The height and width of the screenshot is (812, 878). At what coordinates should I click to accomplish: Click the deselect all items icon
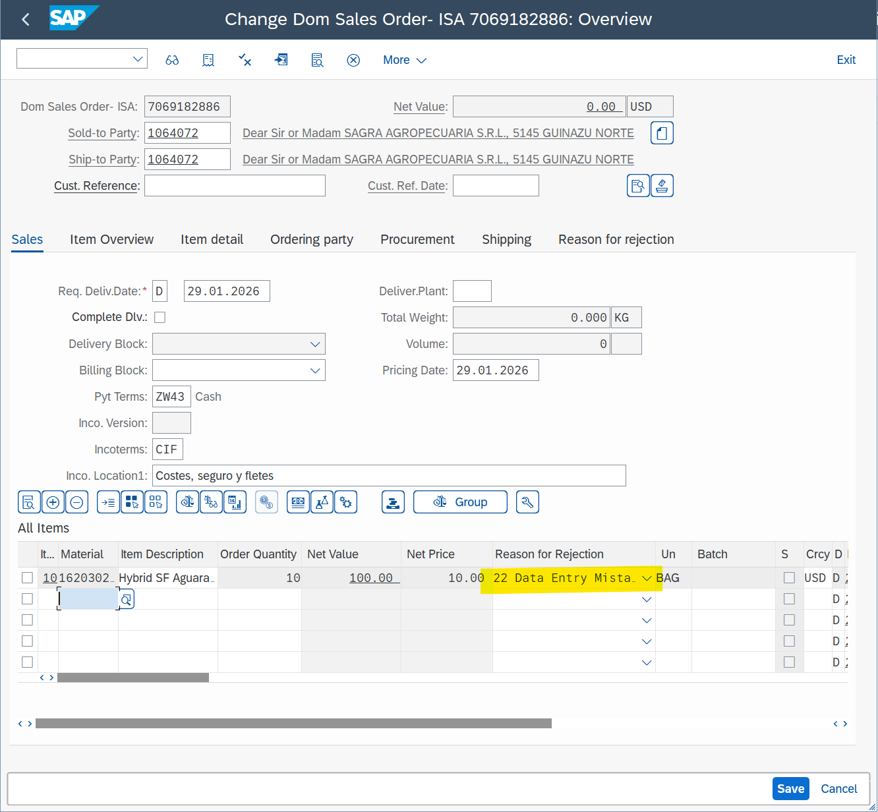[156, 502]
